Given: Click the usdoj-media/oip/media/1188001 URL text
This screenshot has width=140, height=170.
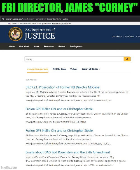Looking at the screenshot, I should tap(56, 122).
